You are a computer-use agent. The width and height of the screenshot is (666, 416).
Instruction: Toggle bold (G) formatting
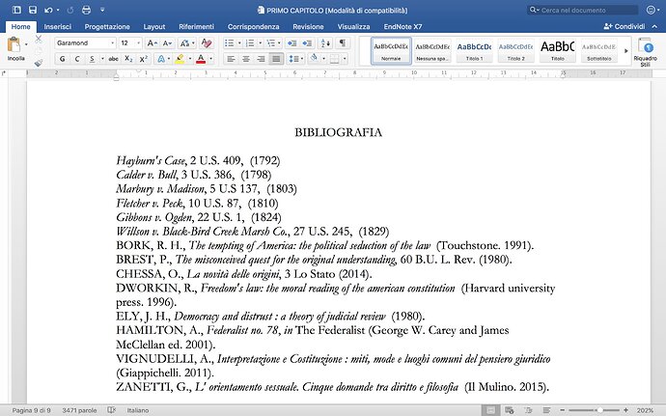[63, 59]
